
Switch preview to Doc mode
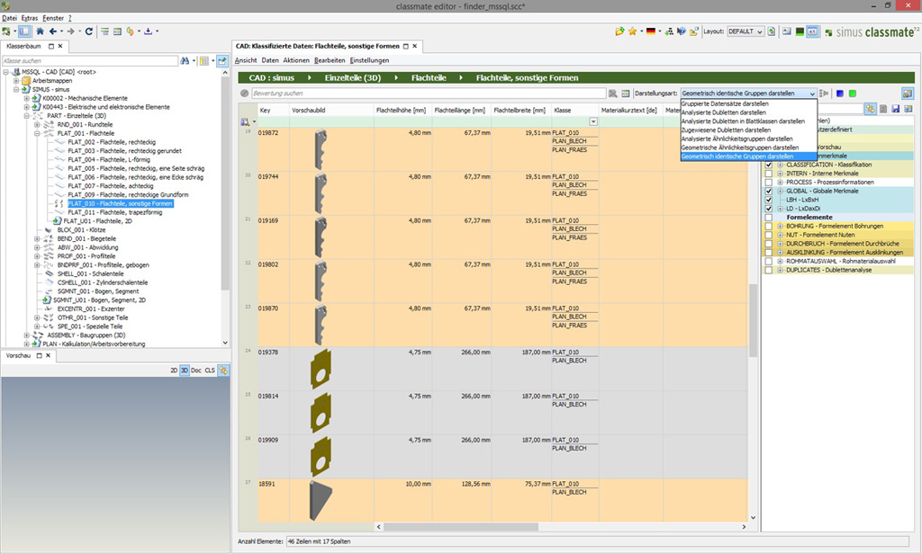click(x=195, y=371)
